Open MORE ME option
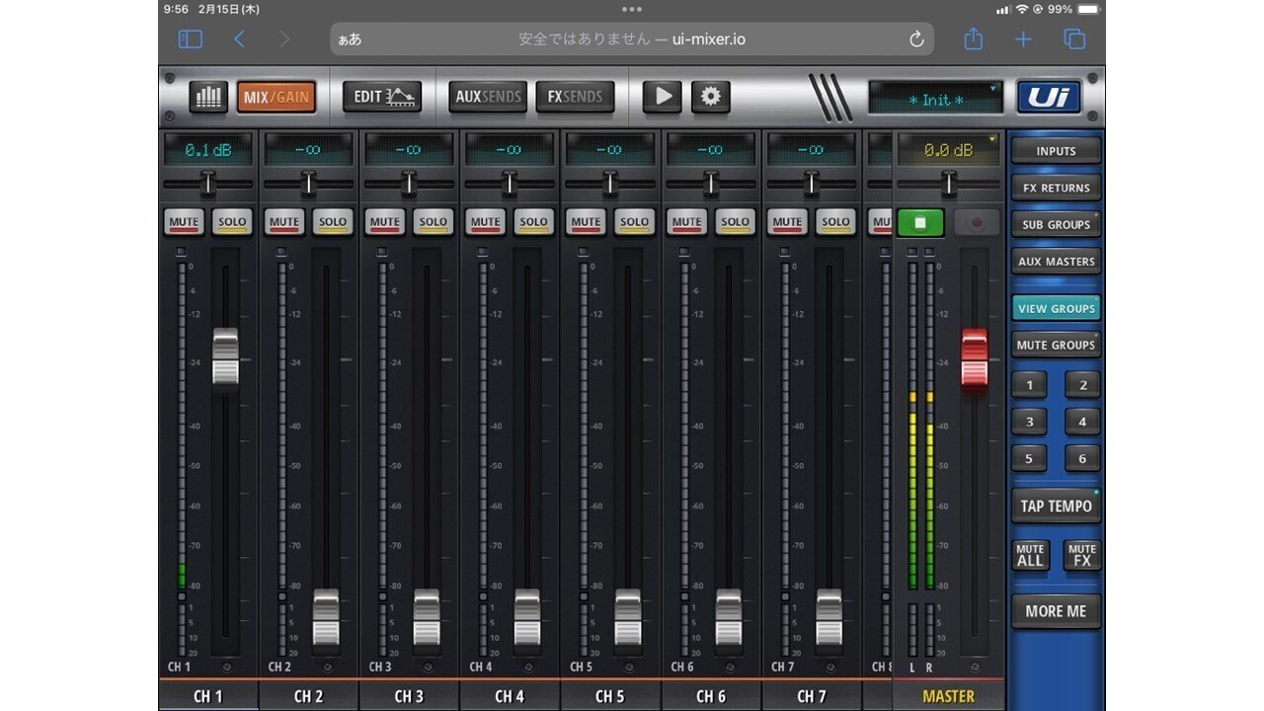The image size is (1264, 711). (1056, 611)
